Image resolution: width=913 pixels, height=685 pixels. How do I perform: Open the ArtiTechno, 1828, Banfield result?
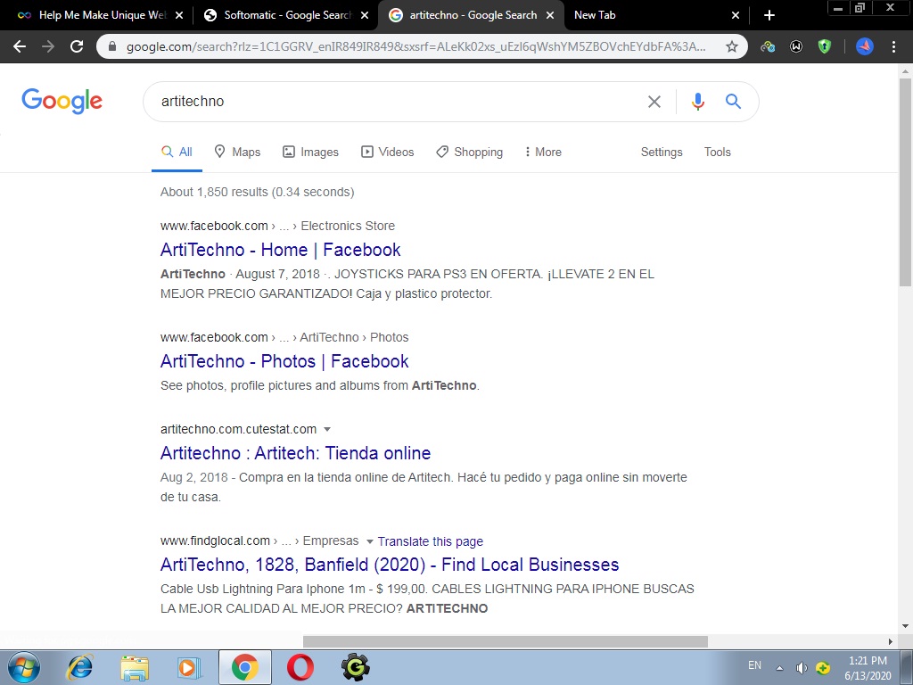[390, 565]
